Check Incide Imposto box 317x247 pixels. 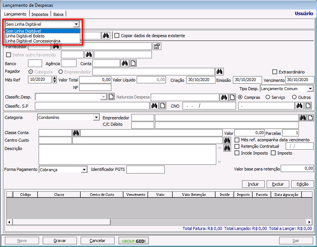pos(237,153)
